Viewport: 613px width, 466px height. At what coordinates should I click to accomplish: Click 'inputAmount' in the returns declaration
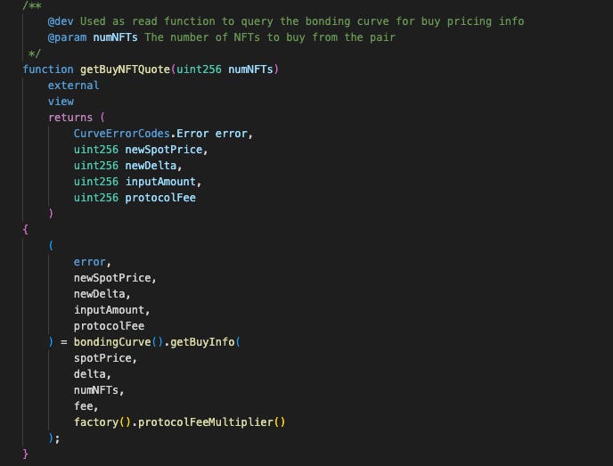pyautogui.click(x=160, y=182)
